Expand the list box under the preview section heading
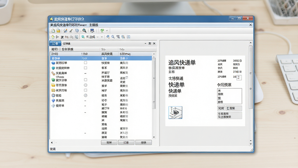Image resolution: width=298 pixels, height=168 pixels. pos(230,96)
